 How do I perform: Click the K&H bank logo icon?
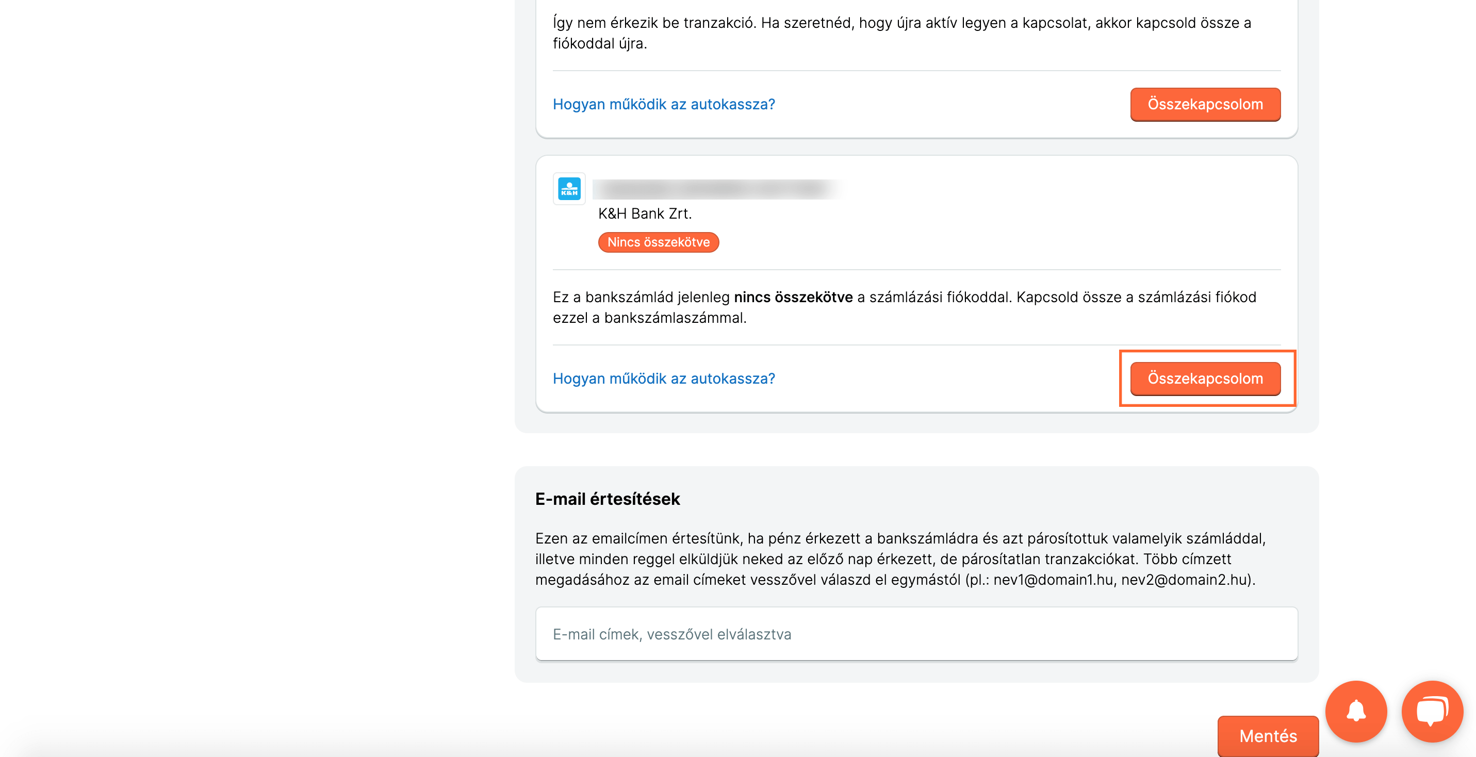569,189
